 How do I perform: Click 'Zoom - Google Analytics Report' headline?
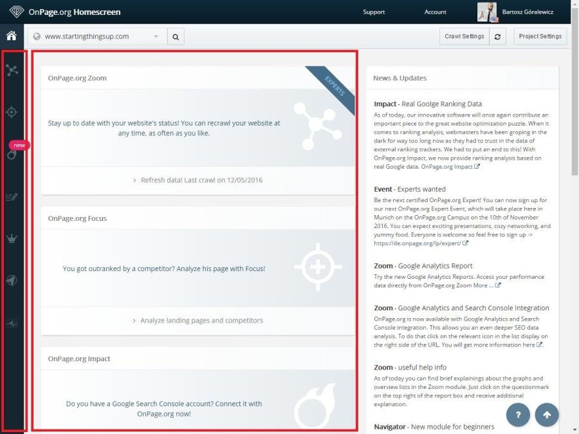coord(423,266)
